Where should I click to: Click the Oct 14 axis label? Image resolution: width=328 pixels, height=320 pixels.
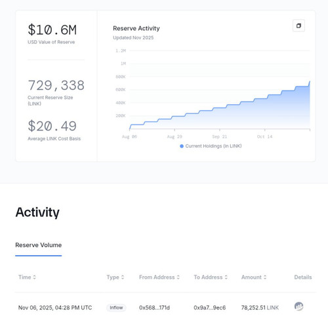264,136
